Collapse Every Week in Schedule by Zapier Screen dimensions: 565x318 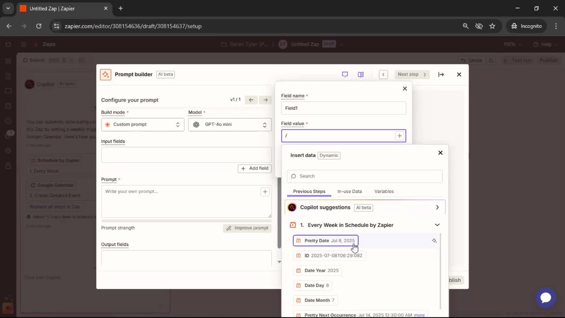437,225
